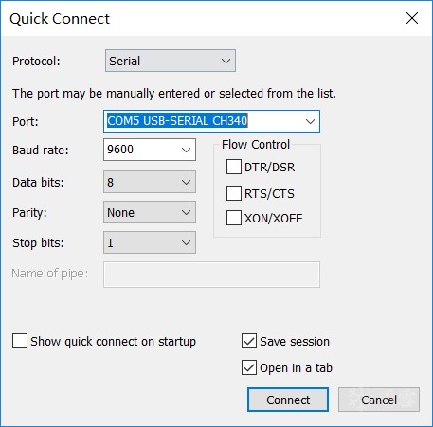Click the Name of pipe text box
This screenshot has height=427, width=433.
(x=211, y=275)
